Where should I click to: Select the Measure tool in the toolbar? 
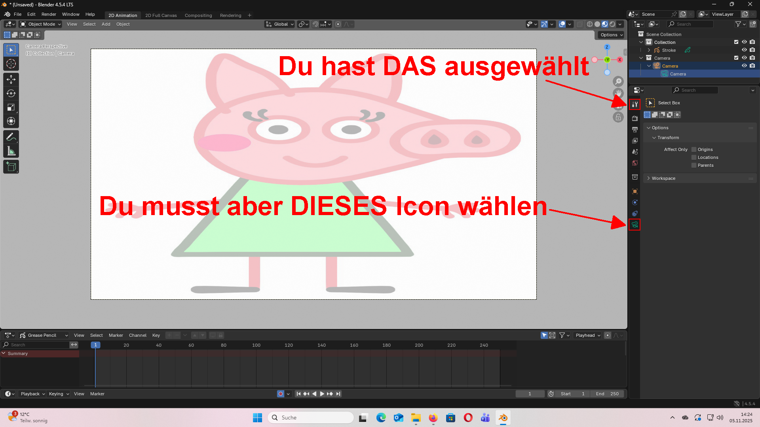(11, 151)
